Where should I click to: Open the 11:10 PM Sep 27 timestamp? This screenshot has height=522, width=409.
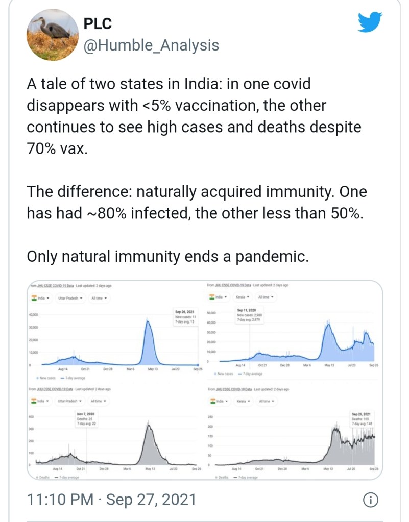(111, 499)
